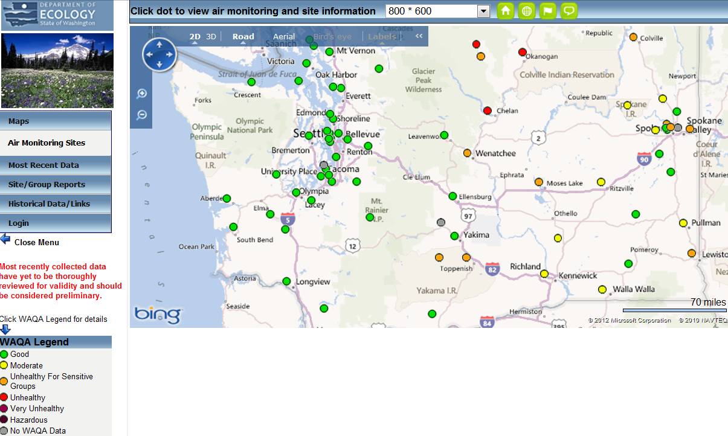Zoom out the map with magnifier minus
This screenshot has width=728, height=436.
click(142, 115)
